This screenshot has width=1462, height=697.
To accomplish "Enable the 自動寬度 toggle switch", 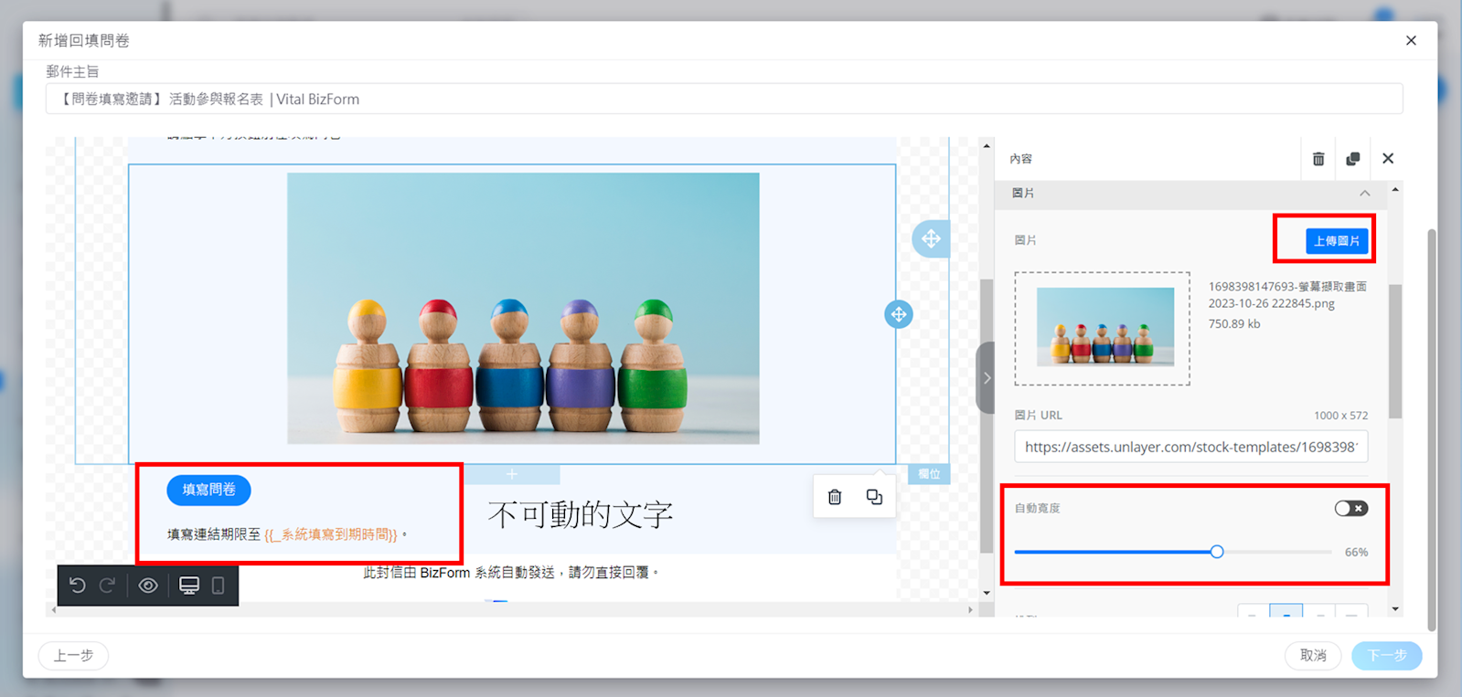I will click(x=1350, y=508).
